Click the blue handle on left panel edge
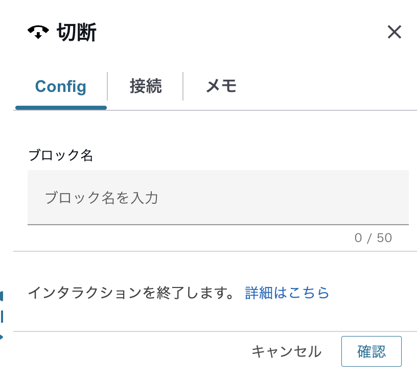 coord(2,316)
